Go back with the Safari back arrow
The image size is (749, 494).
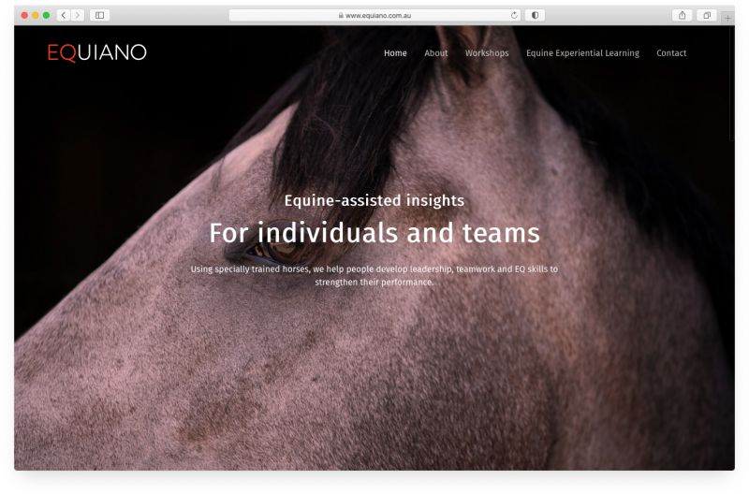coord(64,15)
